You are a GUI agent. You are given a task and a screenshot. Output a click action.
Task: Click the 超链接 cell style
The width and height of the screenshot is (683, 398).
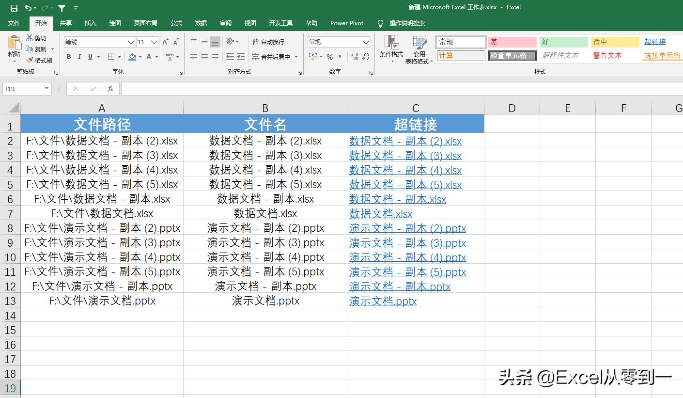point(655,42)
